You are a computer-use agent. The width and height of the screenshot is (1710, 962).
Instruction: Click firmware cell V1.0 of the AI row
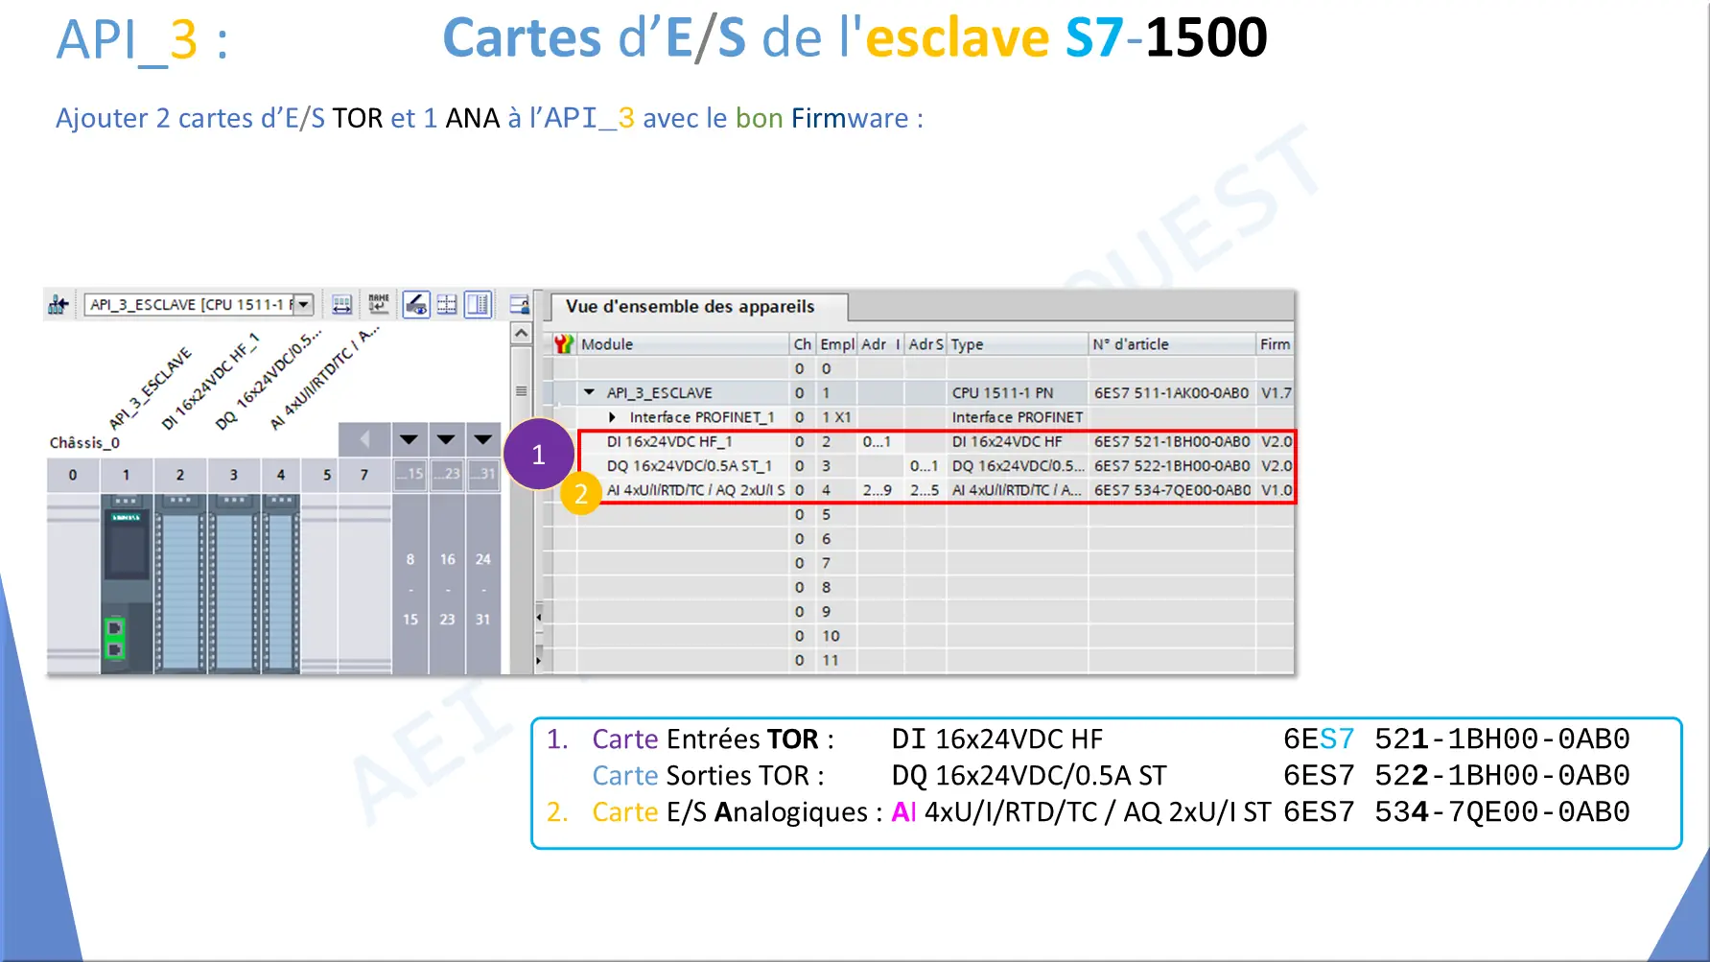1276,490
